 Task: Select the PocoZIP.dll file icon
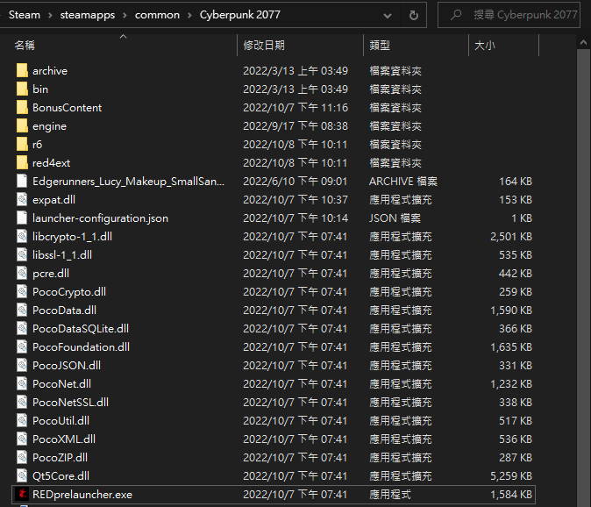[22, 458]
